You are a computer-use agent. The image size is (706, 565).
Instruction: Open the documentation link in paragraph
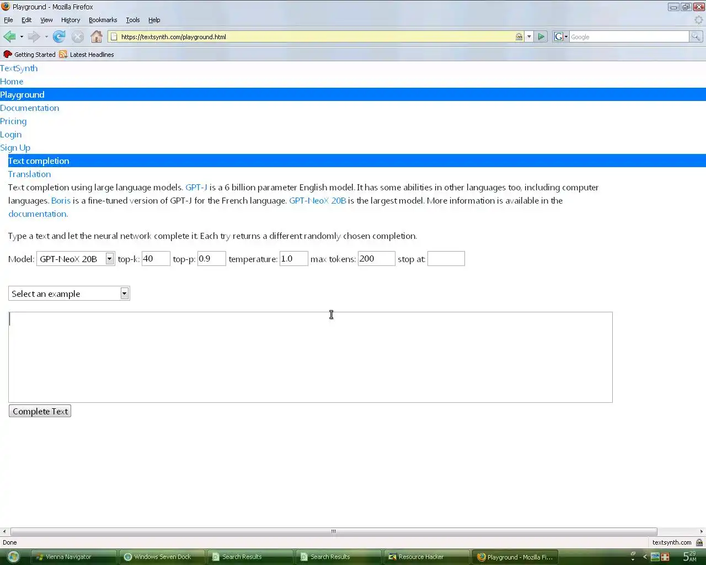point(38,214)
